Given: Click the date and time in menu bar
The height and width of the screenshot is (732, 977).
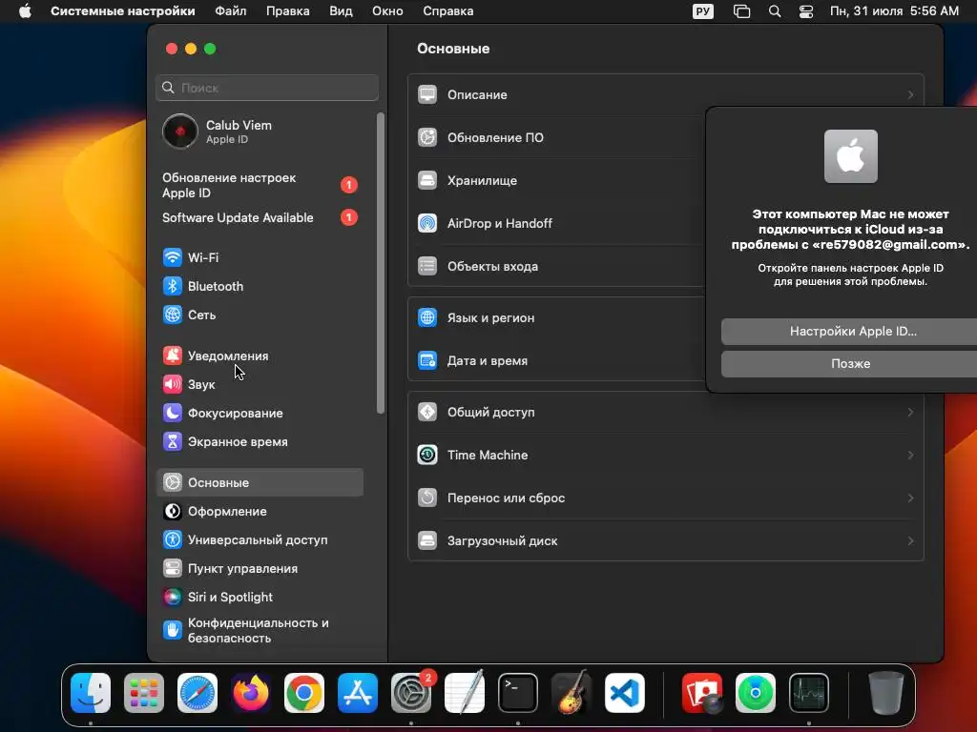Looking at the screenshot, I should click(x=894, y=11).
